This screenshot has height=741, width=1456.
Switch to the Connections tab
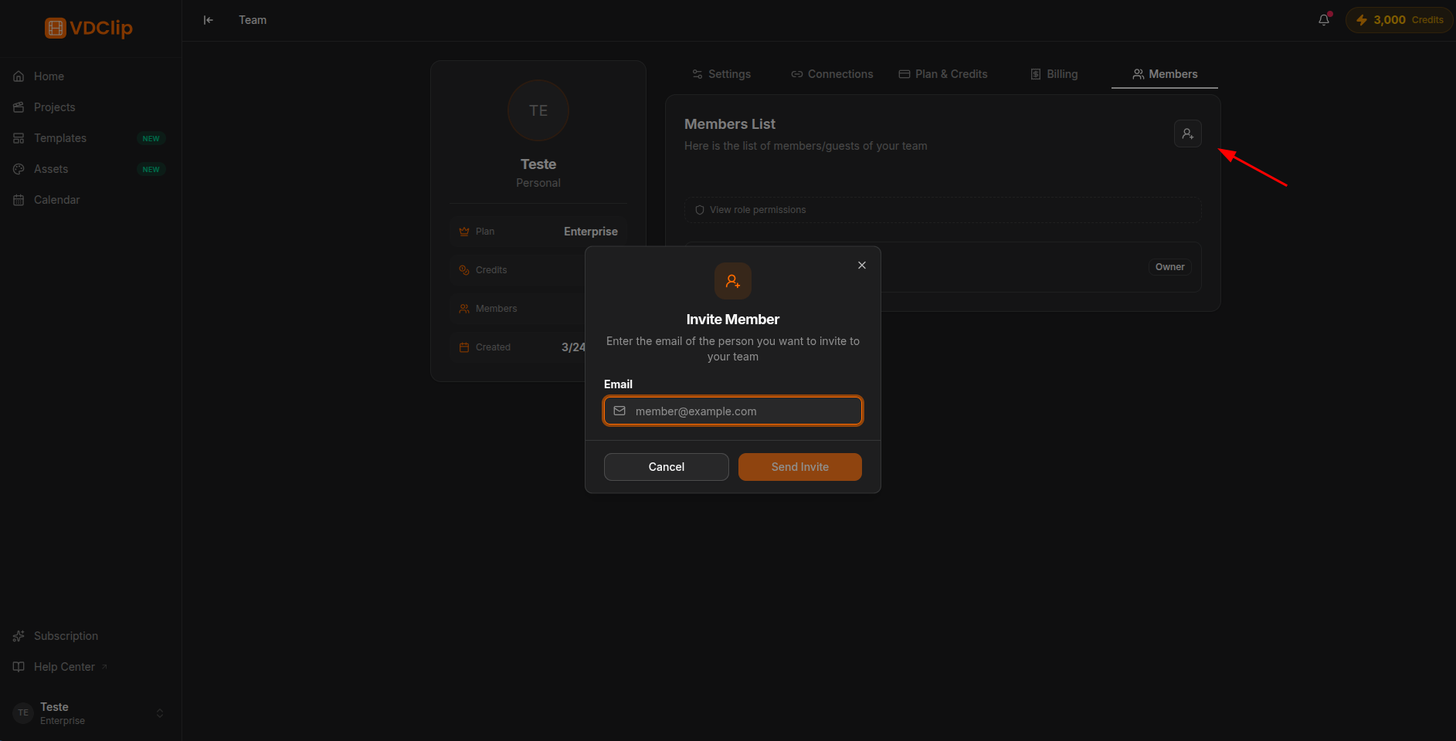coord(832,74)
